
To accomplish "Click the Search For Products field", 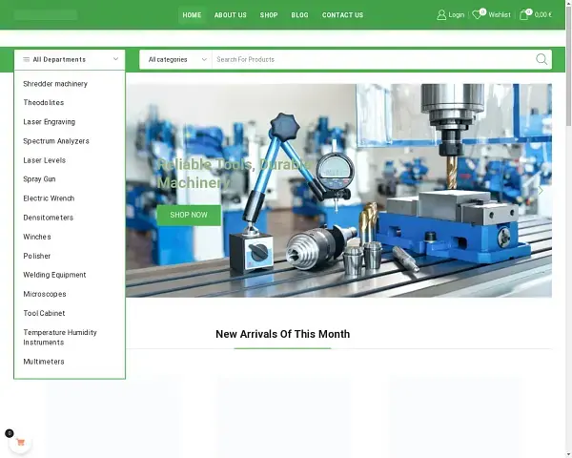I will pos(372,59).
